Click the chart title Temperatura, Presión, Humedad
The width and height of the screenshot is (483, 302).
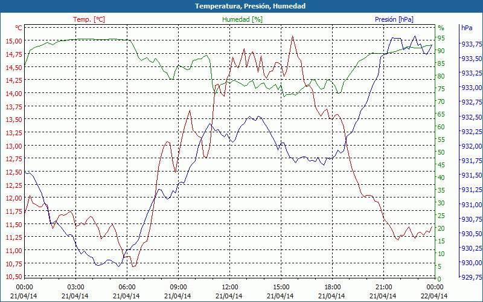(250, 6)
